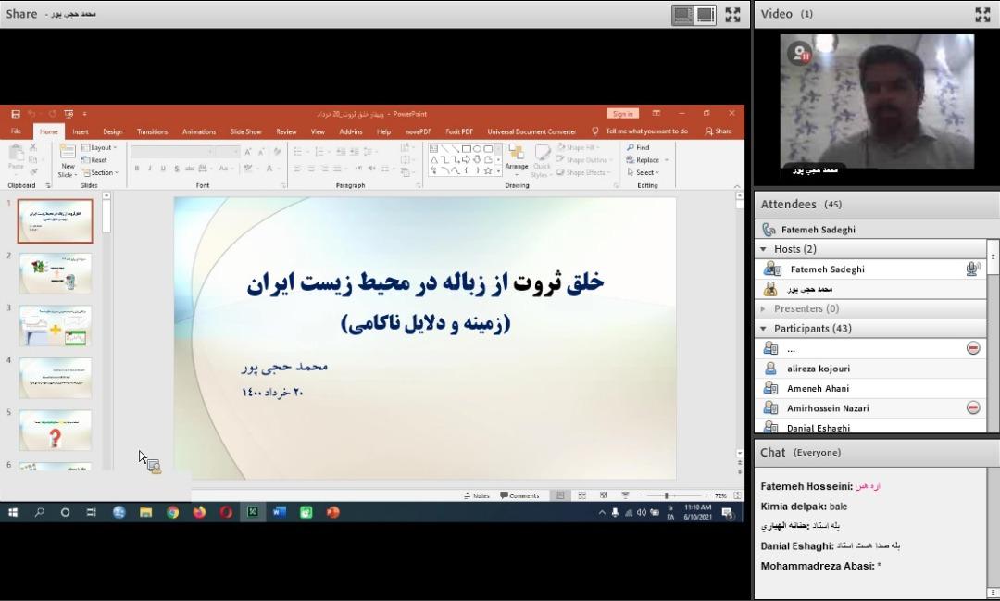The height and width of the screenshot is (601, 1000).
Task: Toggle the Notes pane in PowerPoint status bar
Action: click(476, 495)
